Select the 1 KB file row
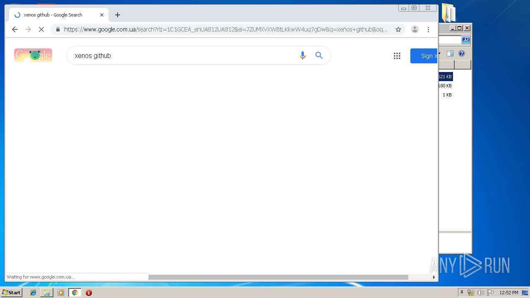 click(446, 95)
